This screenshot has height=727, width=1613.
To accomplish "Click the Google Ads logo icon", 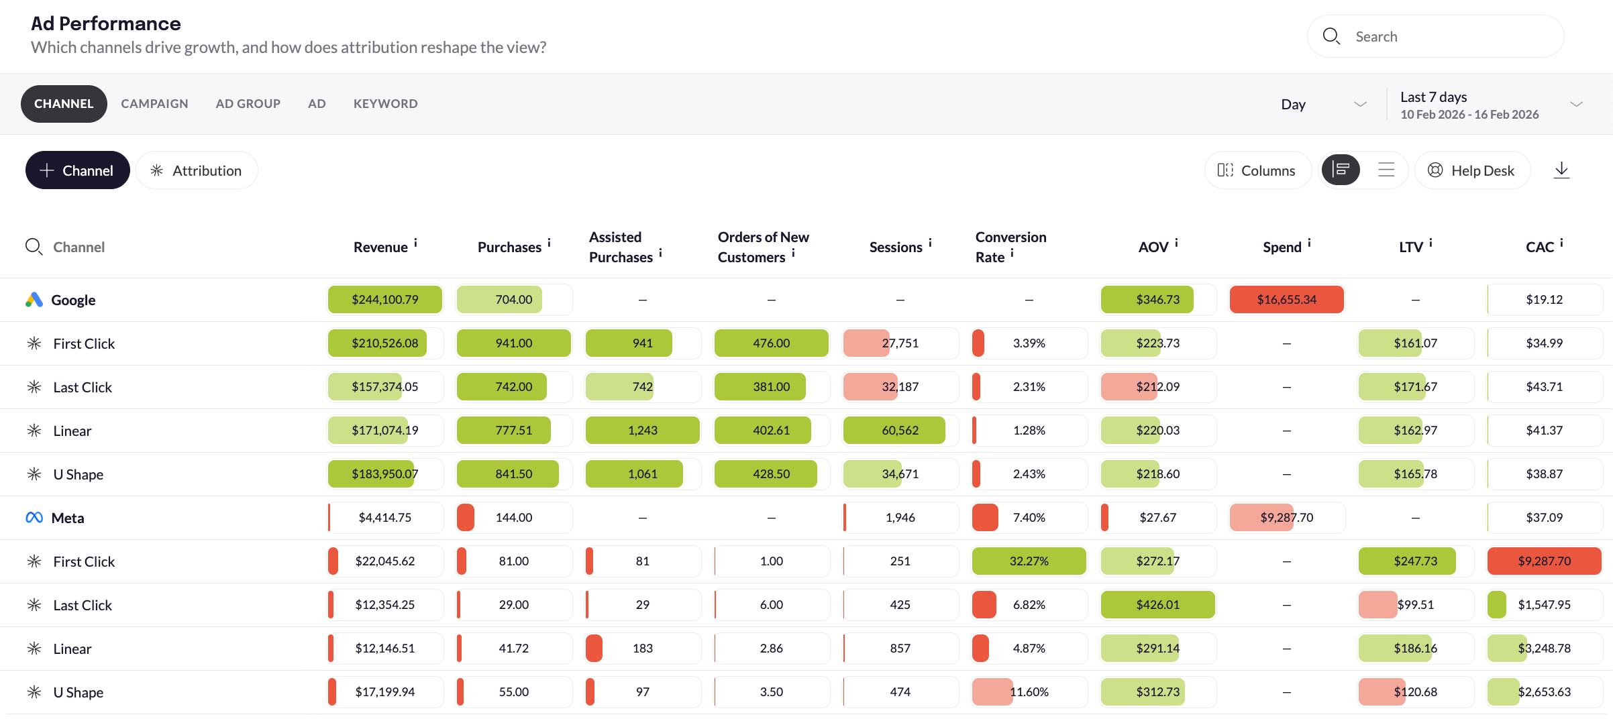I will pos(34,300).
